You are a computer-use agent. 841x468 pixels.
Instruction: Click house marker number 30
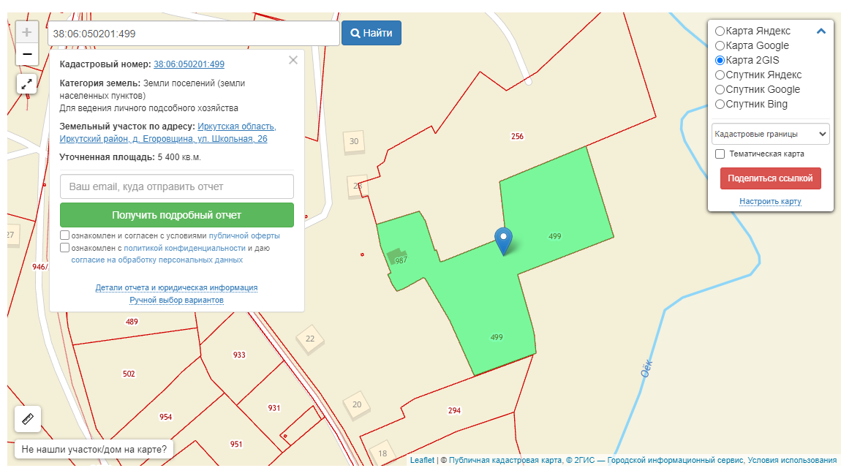coord(354,142)
